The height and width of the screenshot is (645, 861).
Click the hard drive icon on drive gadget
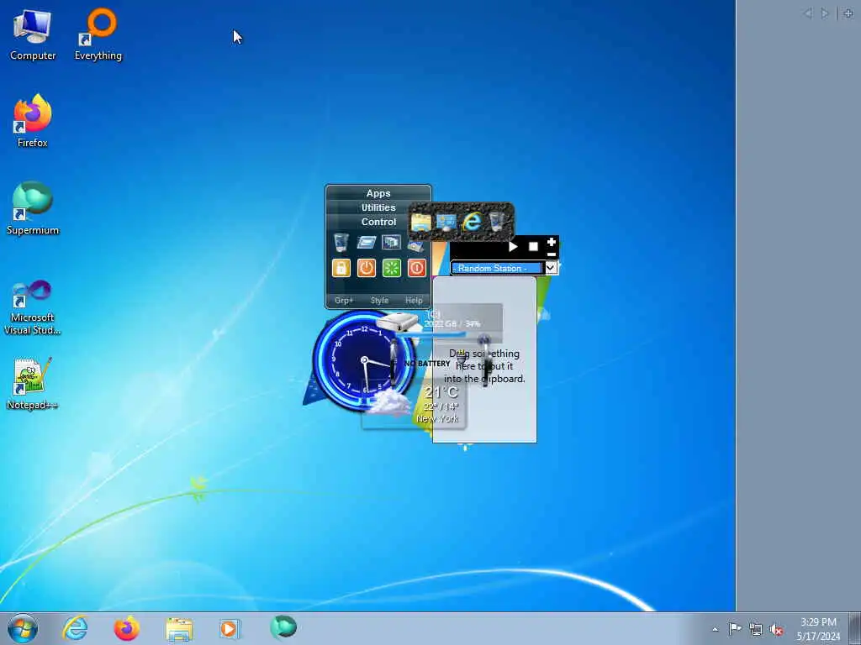coord(397,322)
